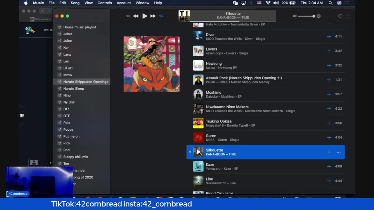This screenshot has height=210, width=374.
Task: Adjust the volume slider
Action: pyautogui.click(x=306, y=16)
